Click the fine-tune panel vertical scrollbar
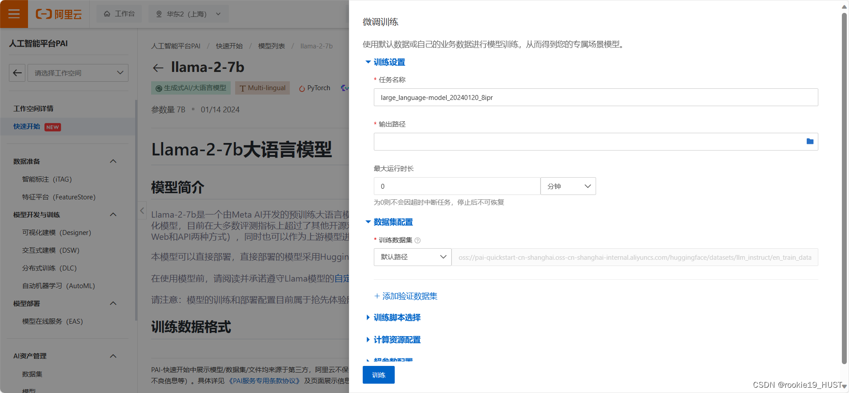This screenshot has width=849, height=393. coord(844,188)
